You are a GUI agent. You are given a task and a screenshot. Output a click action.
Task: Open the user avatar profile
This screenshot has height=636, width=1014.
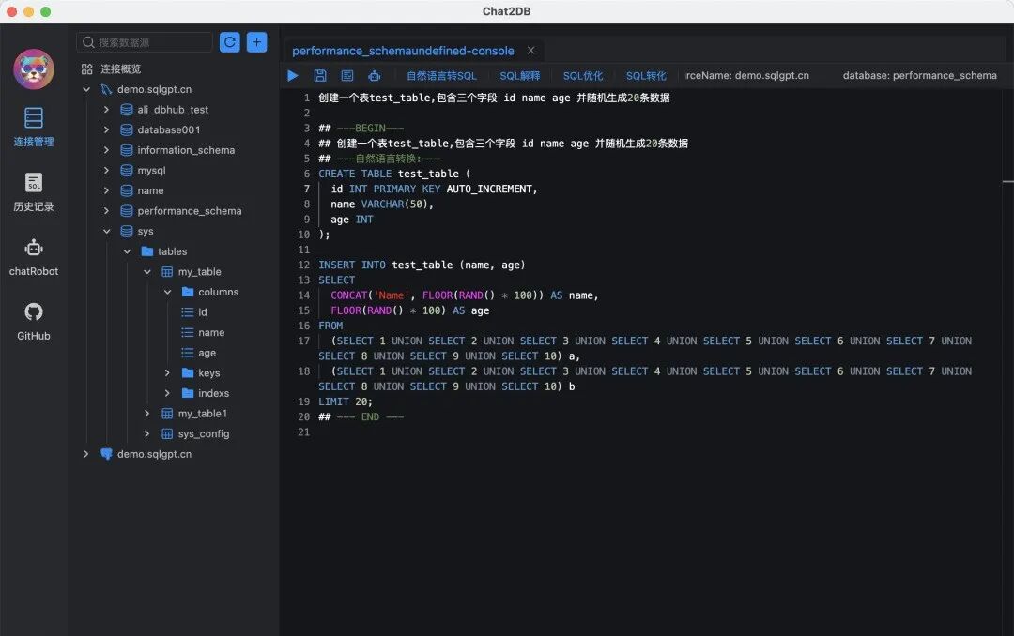[x=34, y=68]
